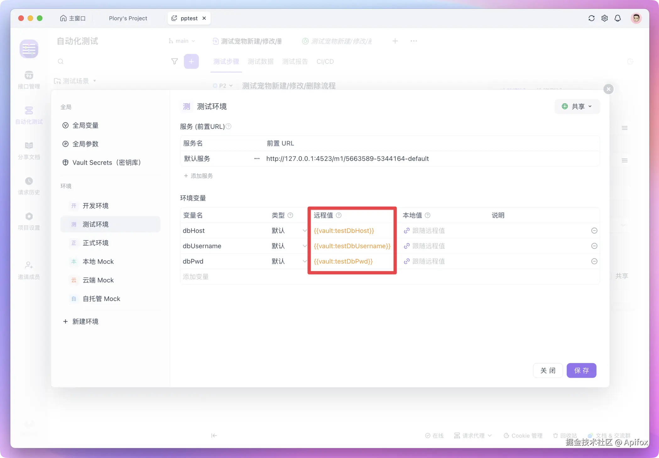The width and height of the screenshot is (659, 458).
Task: Click the help icon next to 类型
Action: (290, 215)
